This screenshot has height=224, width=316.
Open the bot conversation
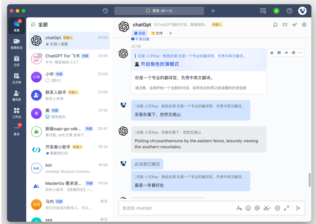[69, 168]
